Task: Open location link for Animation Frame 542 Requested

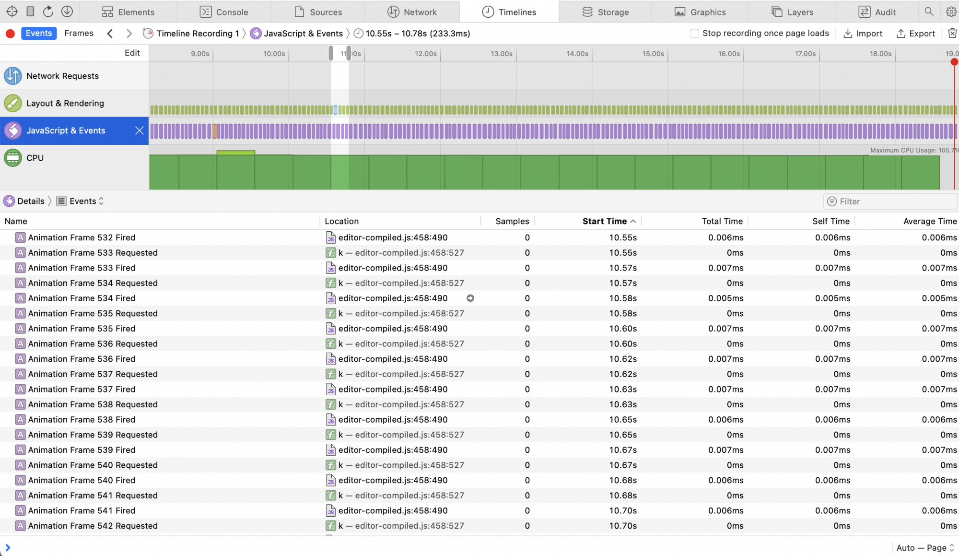Action: point(409,526)
